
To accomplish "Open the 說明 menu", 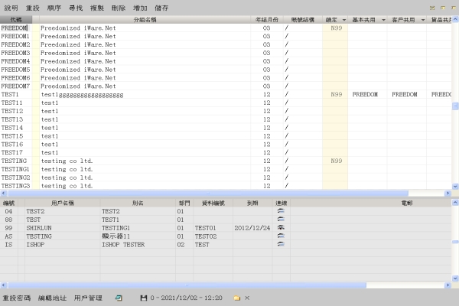I will point(11,7).
